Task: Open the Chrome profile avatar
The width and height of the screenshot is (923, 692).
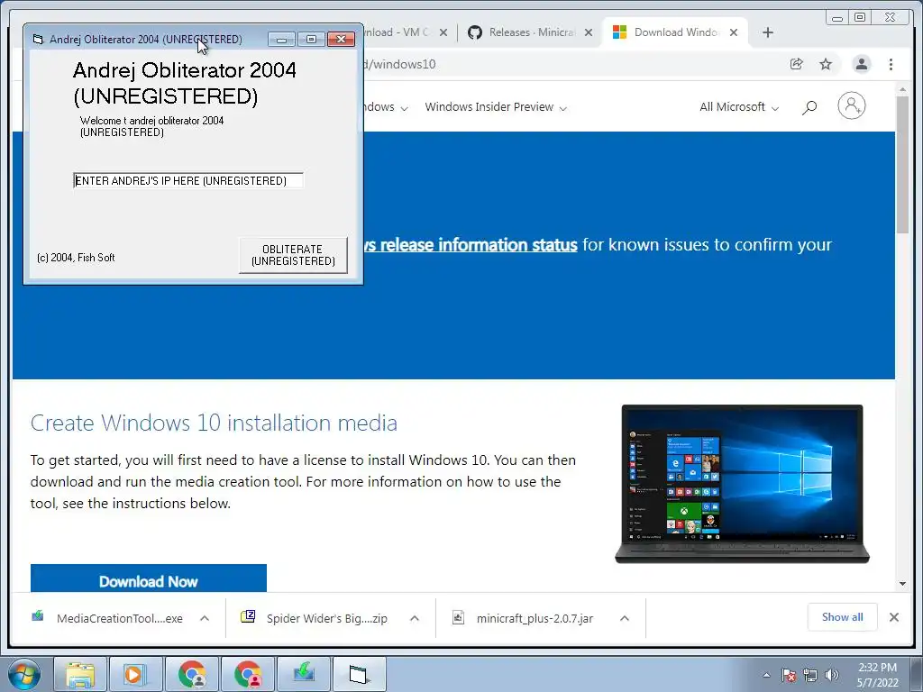Action: point(861,64)
